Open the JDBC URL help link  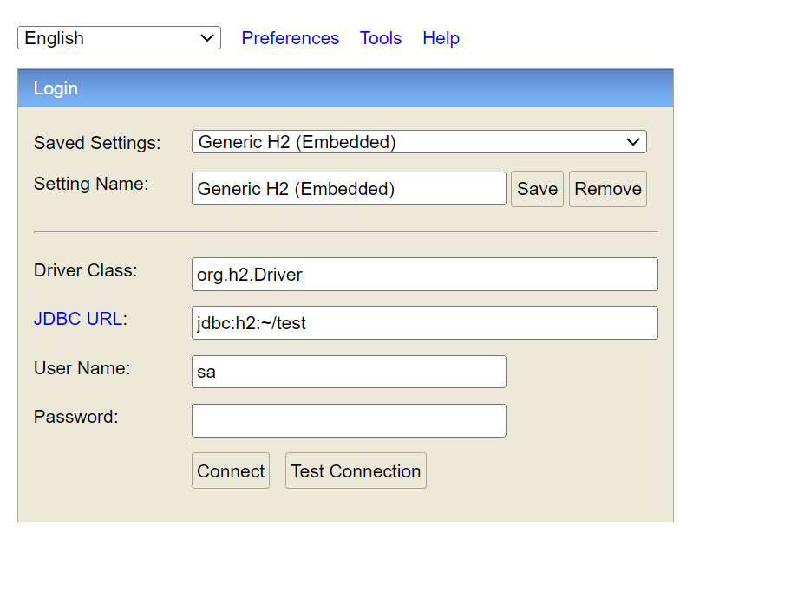tap(78, 319)
